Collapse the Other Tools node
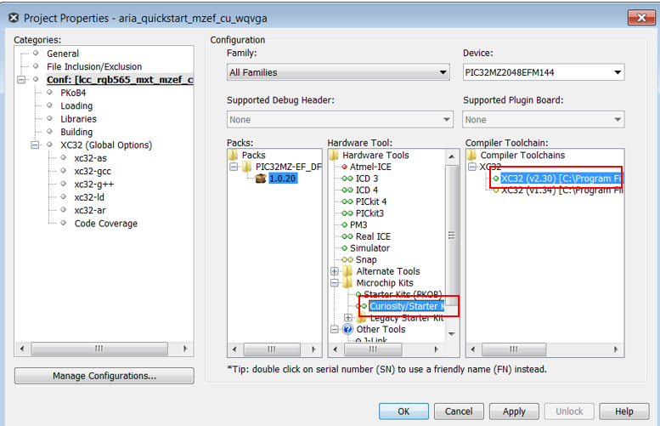 (334, 329)
